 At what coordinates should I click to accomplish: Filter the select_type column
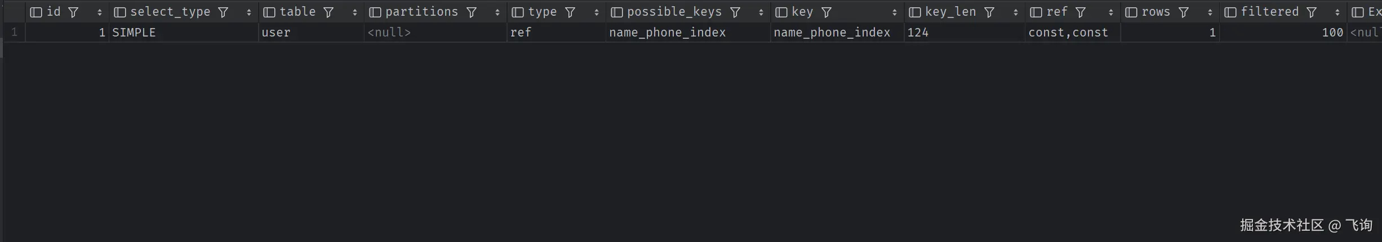(x=223, y=12)
